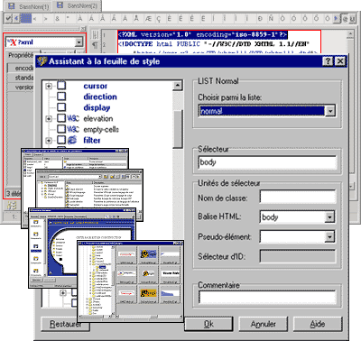The image size is (361, 341).
Task: Select the cursor property label
Action: [95, 86]
